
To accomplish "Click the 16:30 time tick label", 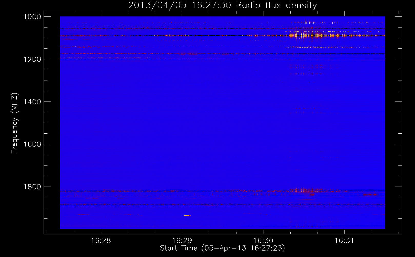I will [263, 241].
